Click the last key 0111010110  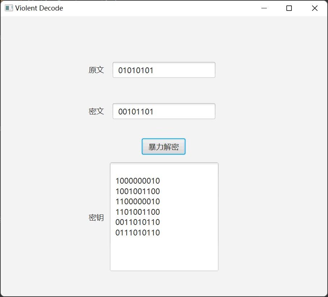pos(138,233)
